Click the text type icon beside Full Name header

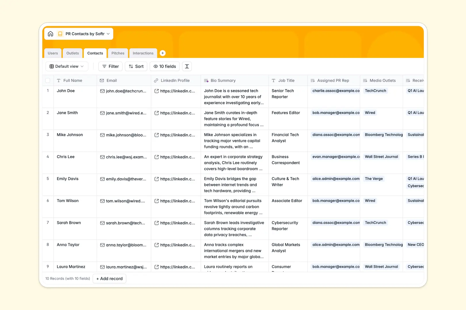coord(59,80)
